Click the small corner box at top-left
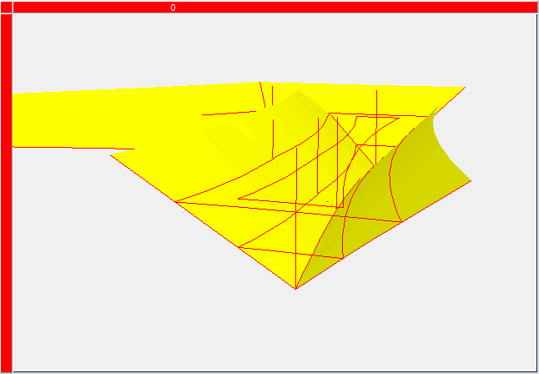 click(6, 7)
